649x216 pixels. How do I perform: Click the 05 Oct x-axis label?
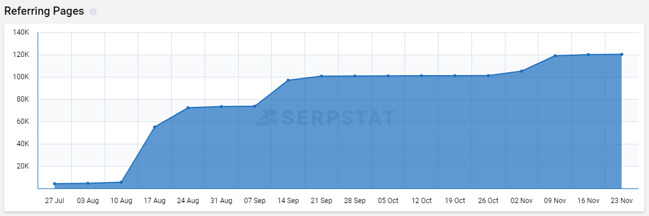pos(388,201)
